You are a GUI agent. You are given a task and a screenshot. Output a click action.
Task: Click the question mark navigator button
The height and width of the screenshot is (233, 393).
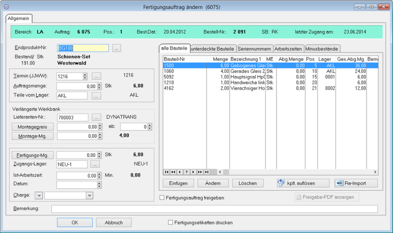click(187, 172)
